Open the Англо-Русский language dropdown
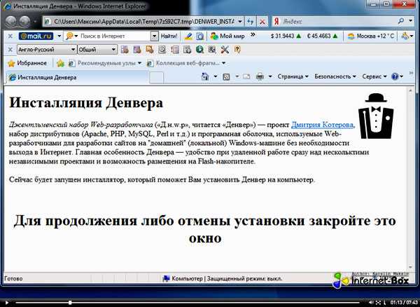The image size is (420, 307). [x=47, y=50]
